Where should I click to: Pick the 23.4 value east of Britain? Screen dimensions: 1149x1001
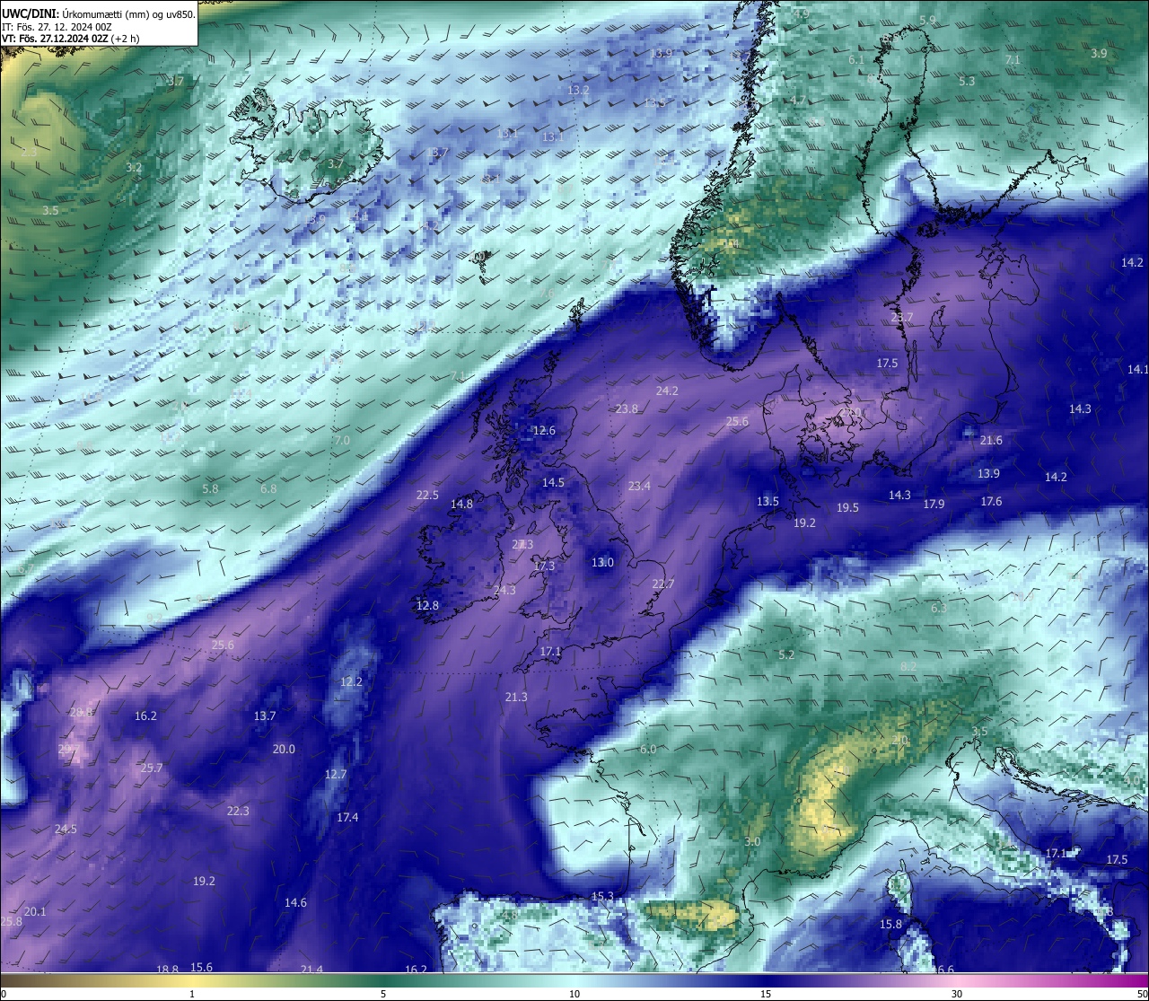(639, 487)
